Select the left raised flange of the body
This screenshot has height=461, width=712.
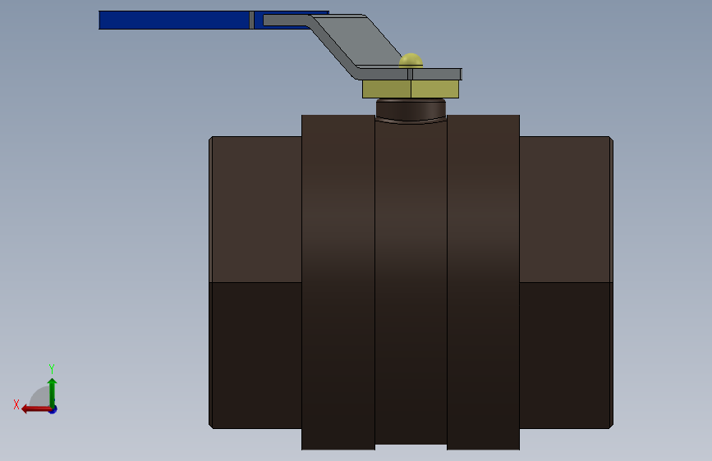338,282
